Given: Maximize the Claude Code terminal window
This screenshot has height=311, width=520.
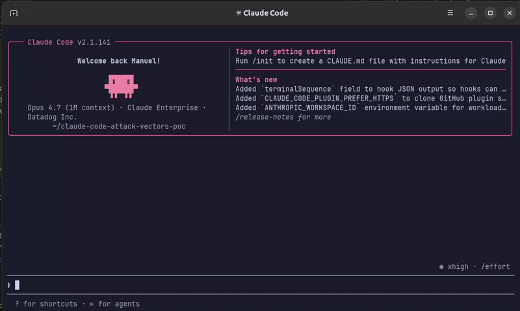Looking at the screenshot, I should (490, 13).
